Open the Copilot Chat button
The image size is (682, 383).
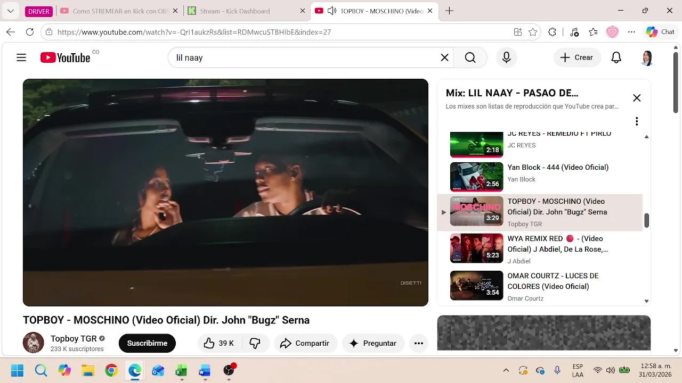660,32
